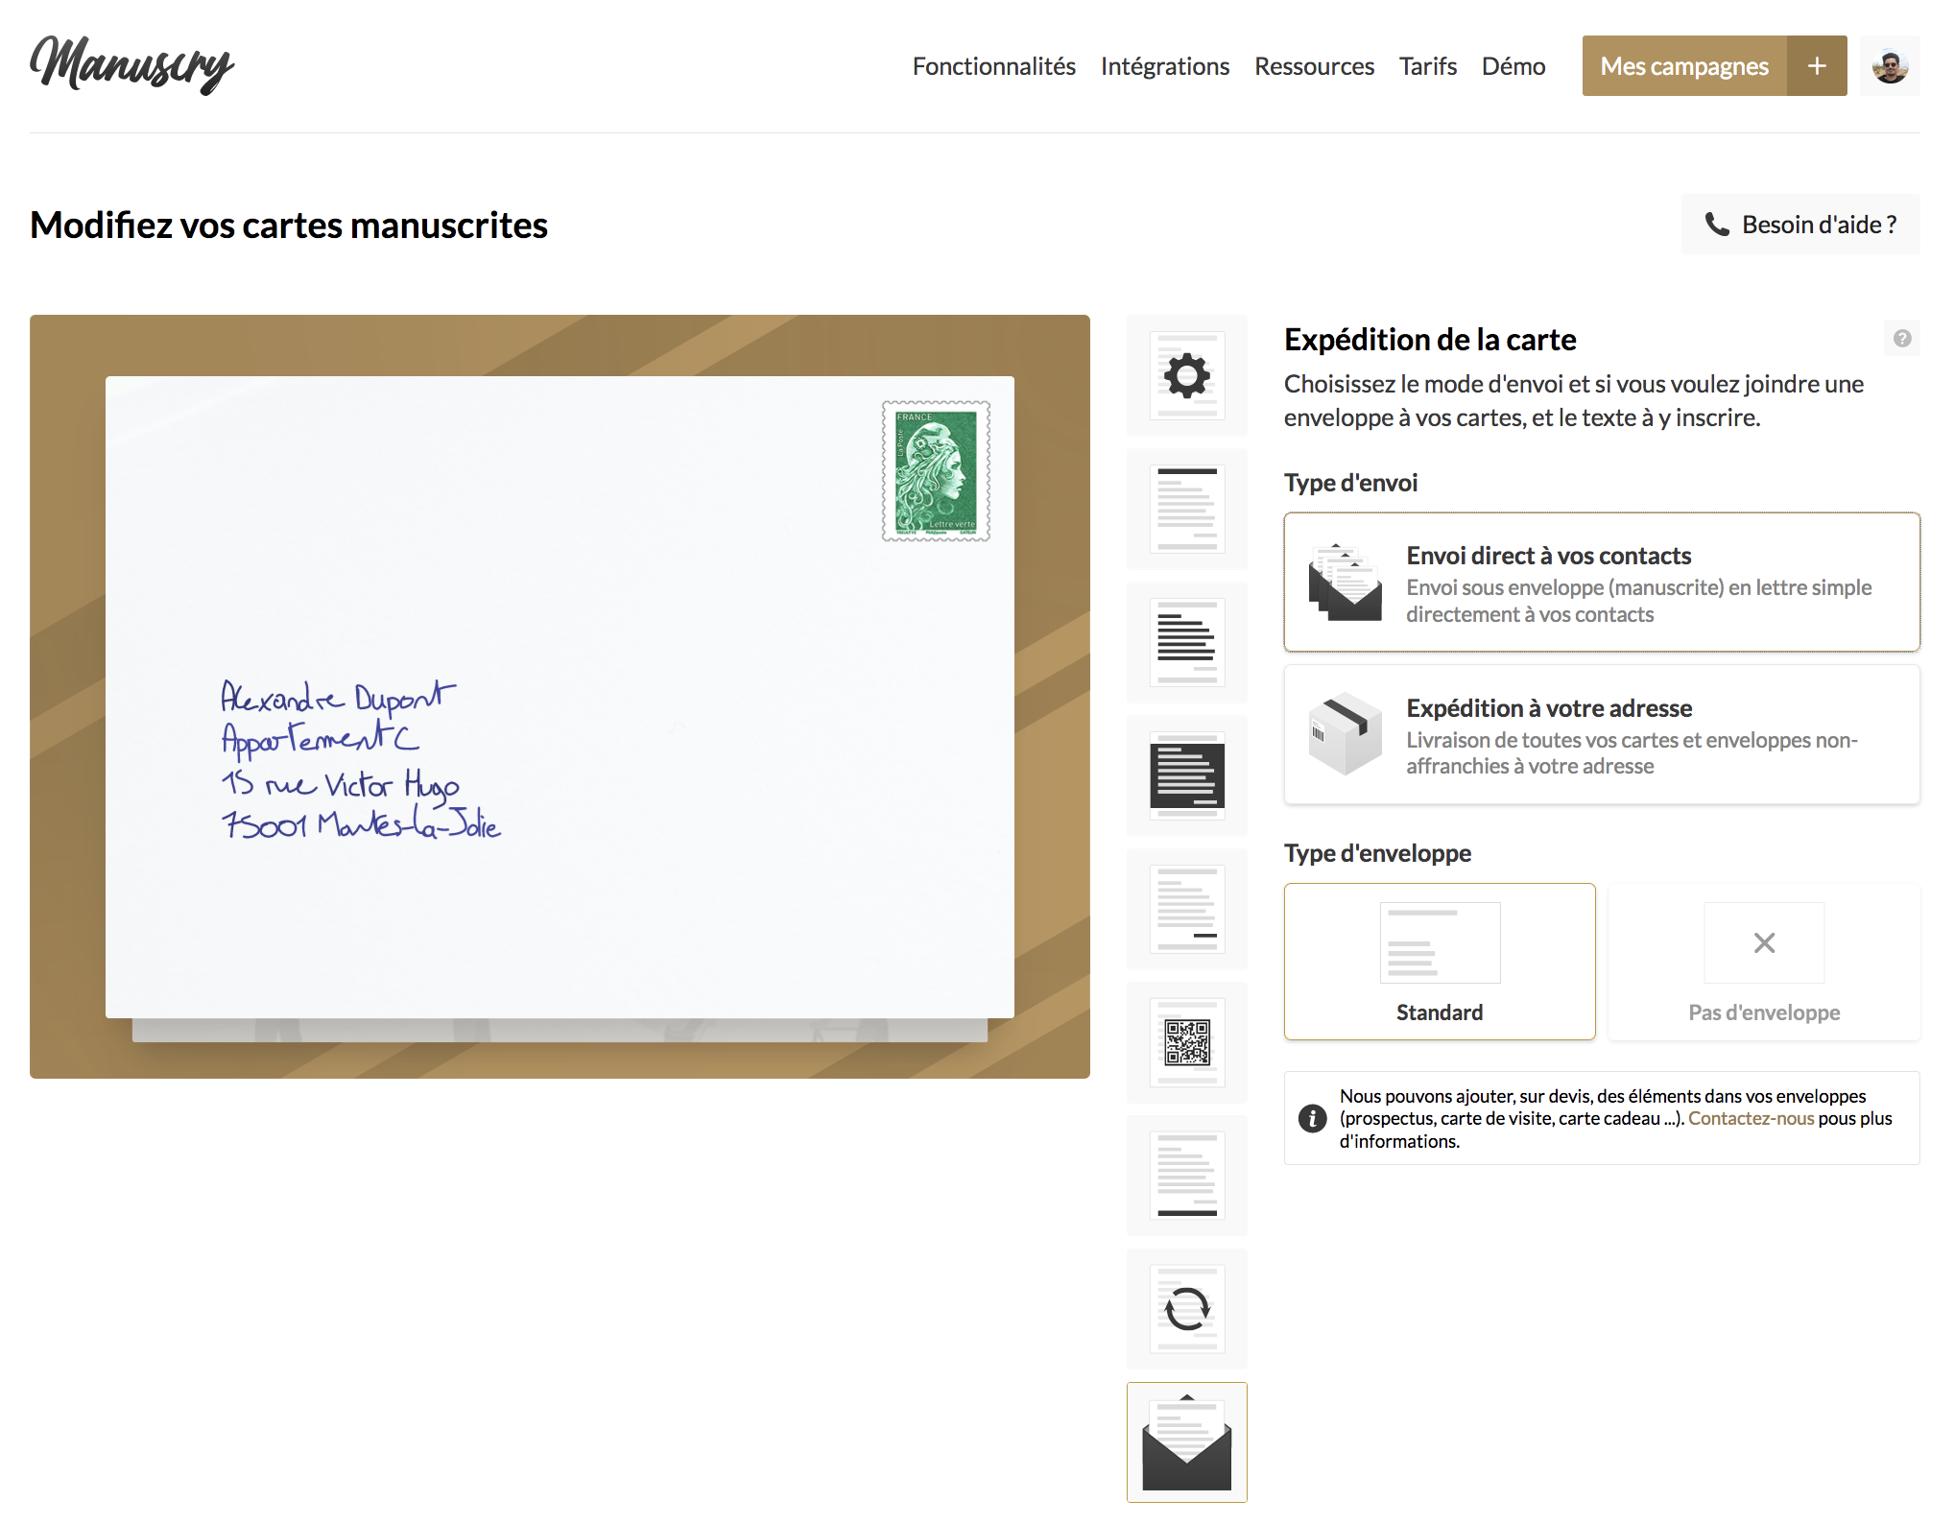The width and height of the screenshot is (1954, 1524).
Task: Keep Standard envelope type selected
Action: coord(1440,962)
